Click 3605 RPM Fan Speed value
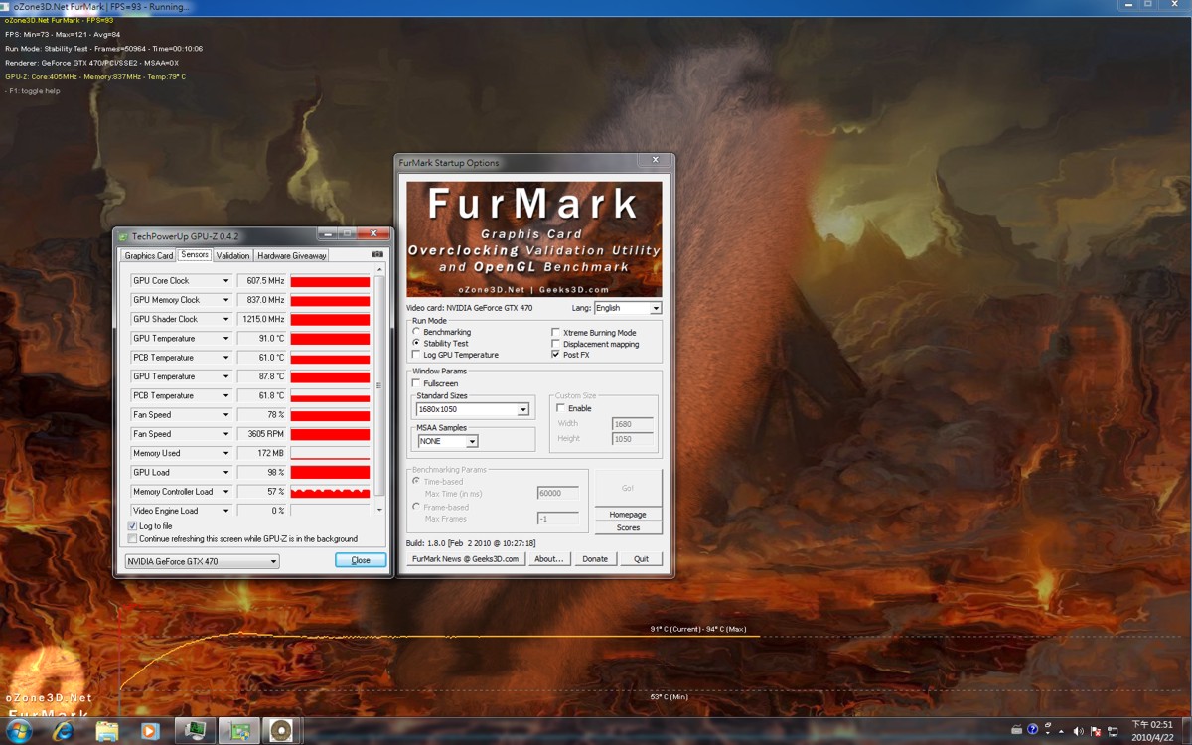The height and width of the screenshot is (745, 1192). click(262, 434)
